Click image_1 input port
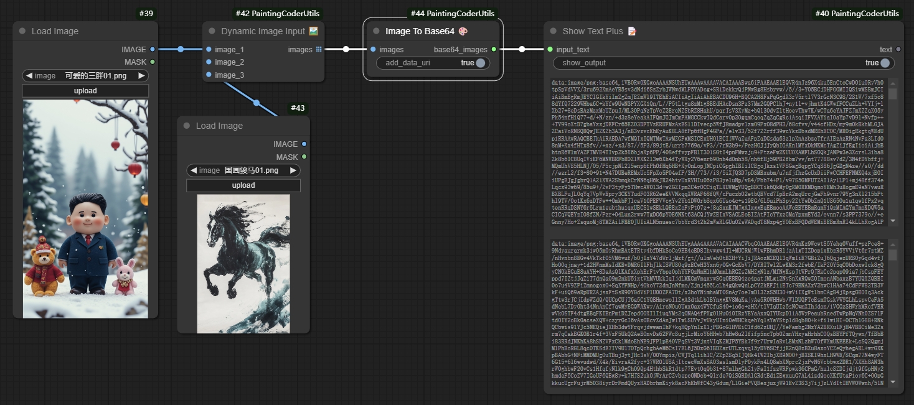The height and width of the screenshot is (405, 914). 208,49
